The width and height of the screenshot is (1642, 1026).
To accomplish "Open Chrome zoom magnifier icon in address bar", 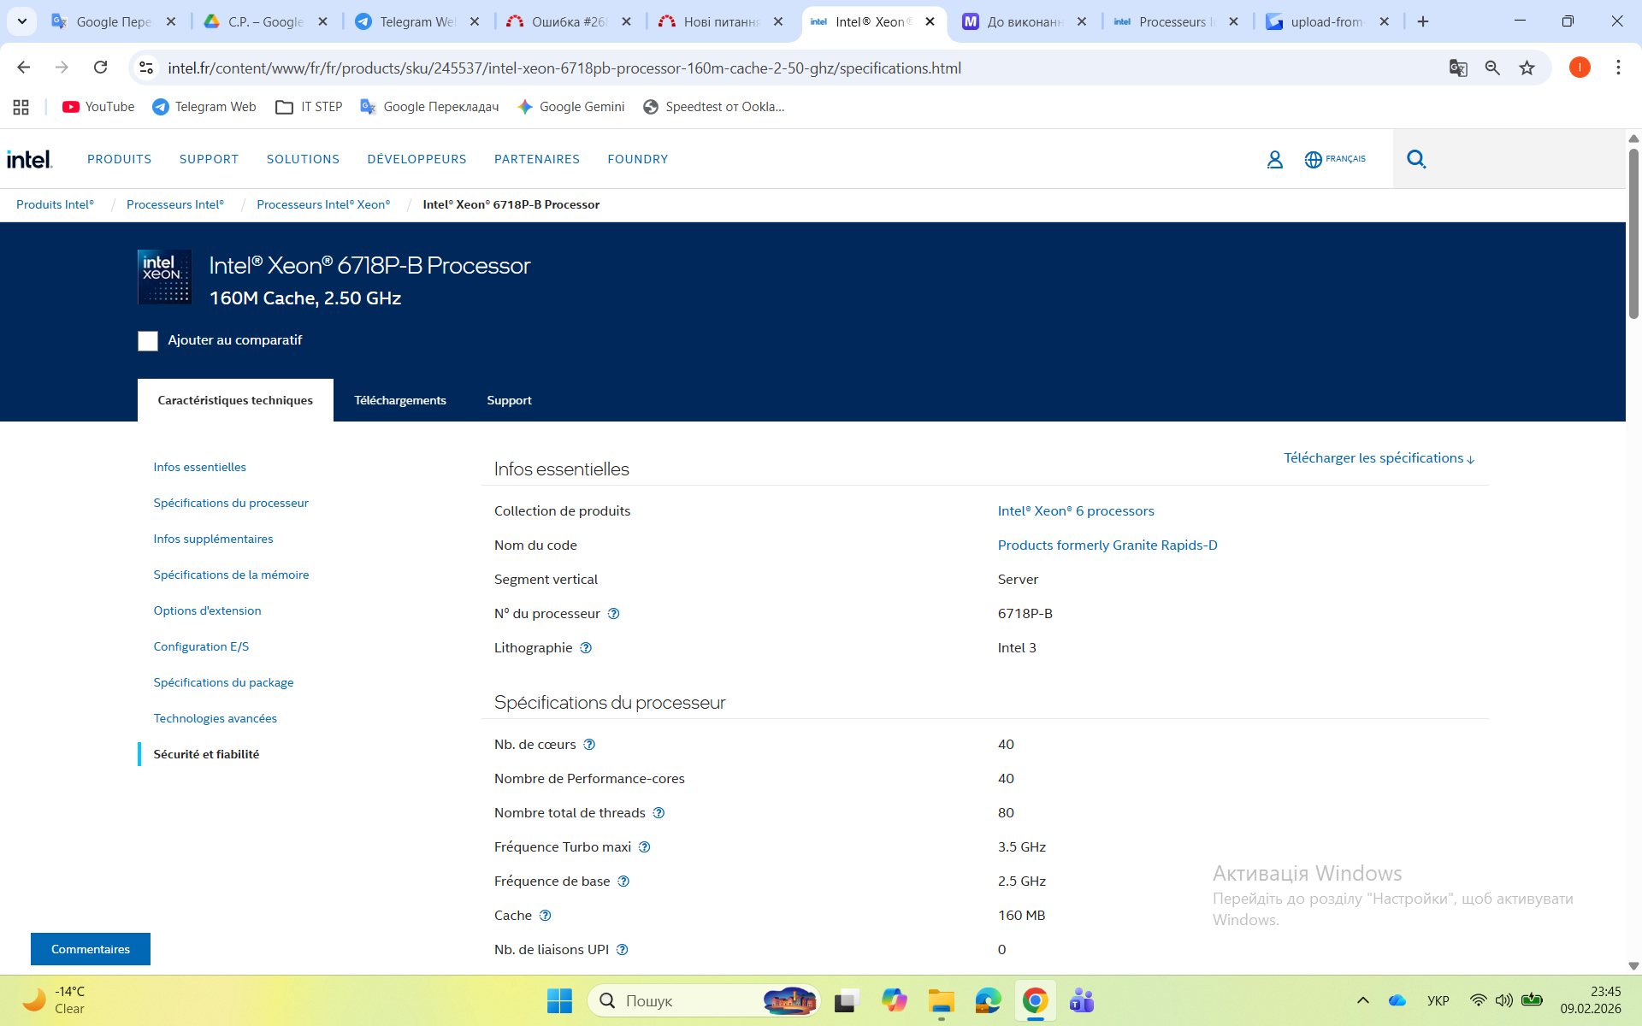I will 1492,68.
